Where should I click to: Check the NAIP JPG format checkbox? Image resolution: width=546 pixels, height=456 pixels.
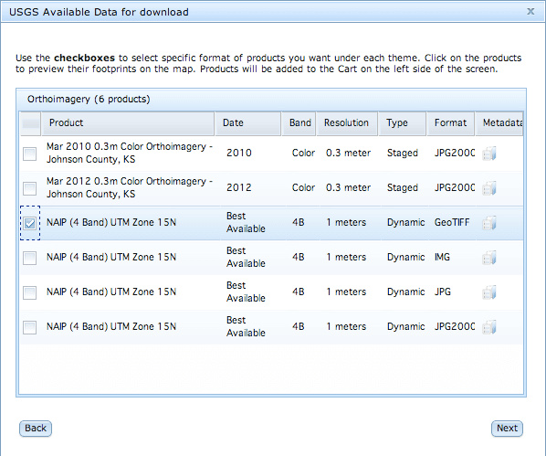(x=29, y=292)
